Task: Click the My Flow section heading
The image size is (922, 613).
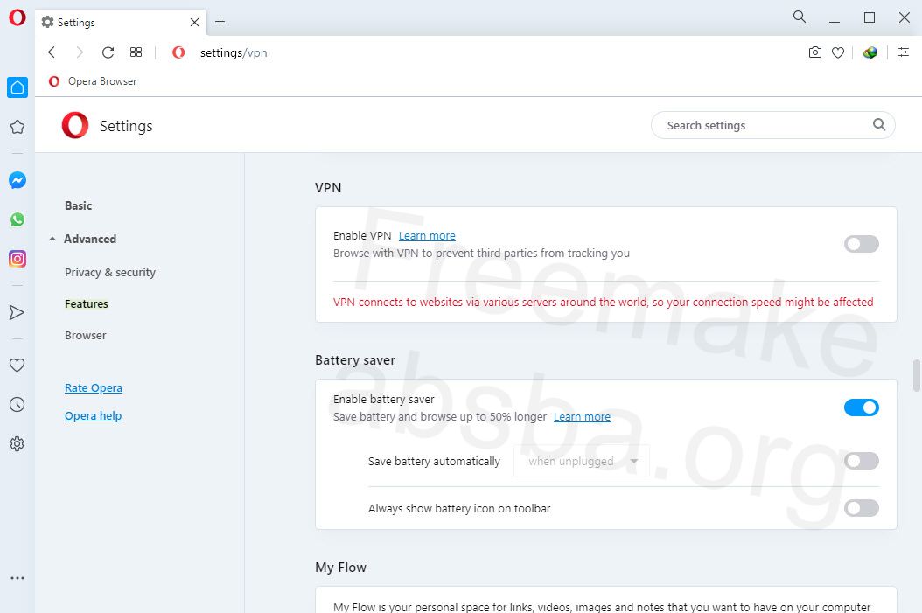Action: point(340,568)
